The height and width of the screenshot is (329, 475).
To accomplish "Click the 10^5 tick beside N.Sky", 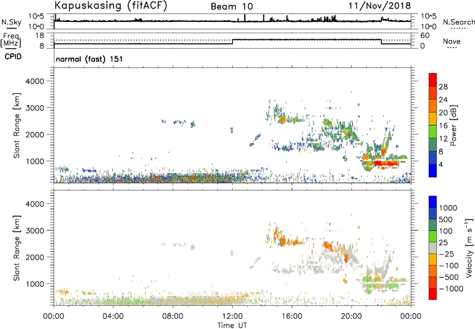I will click(x=36, y=16).
